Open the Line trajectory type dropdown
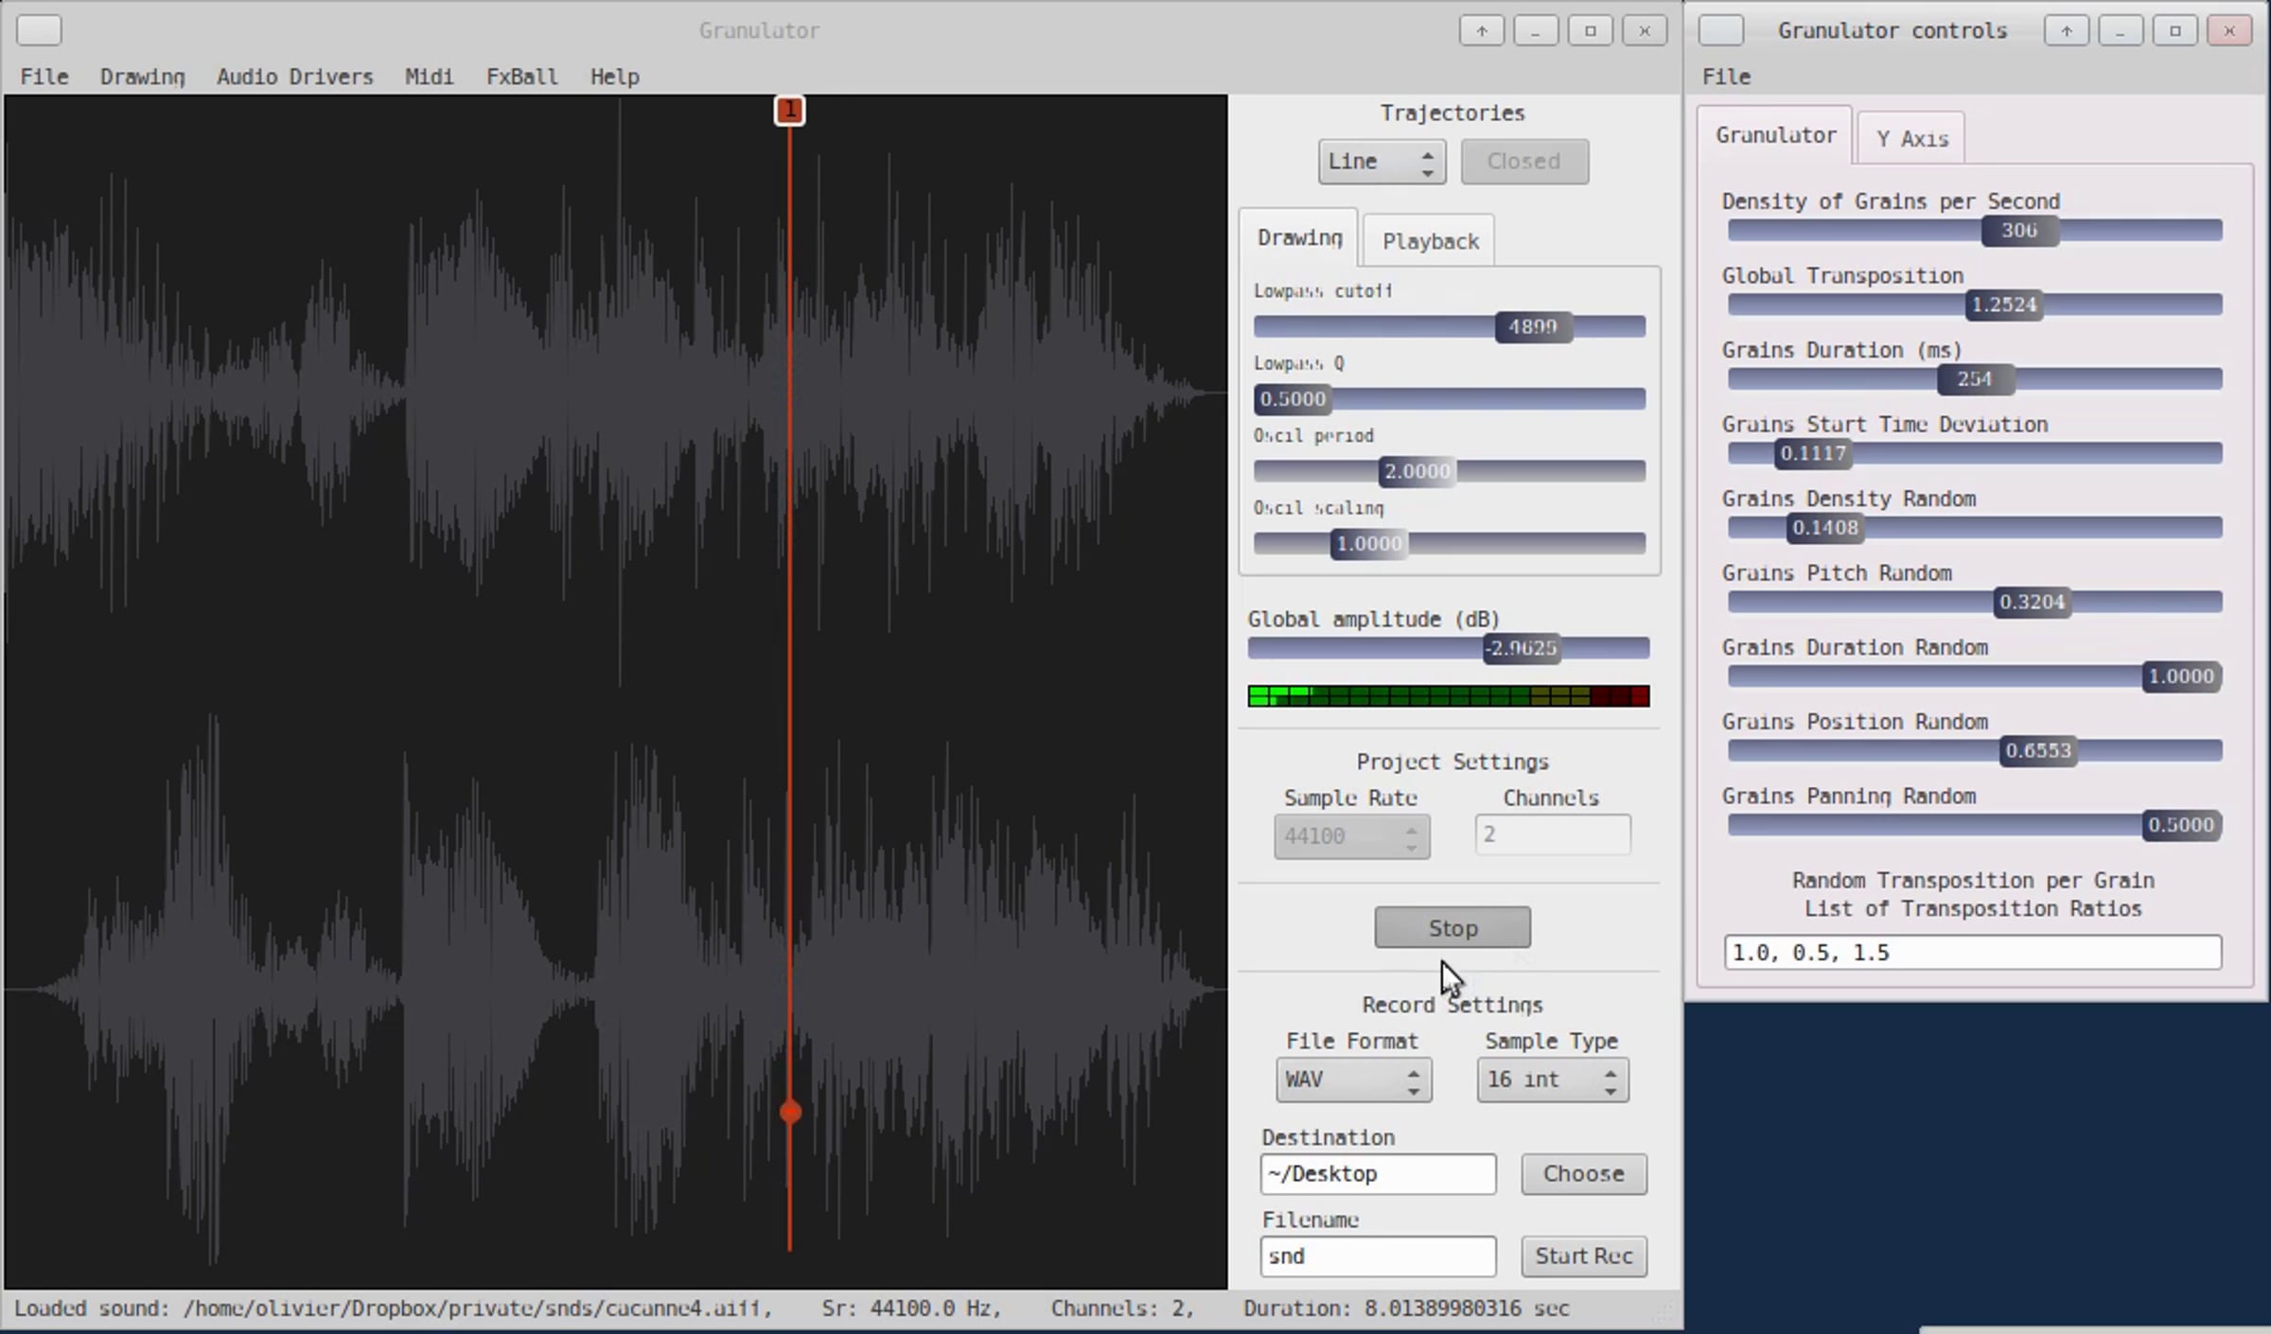This screenshot has height=1334, width=2271. 1382,161
